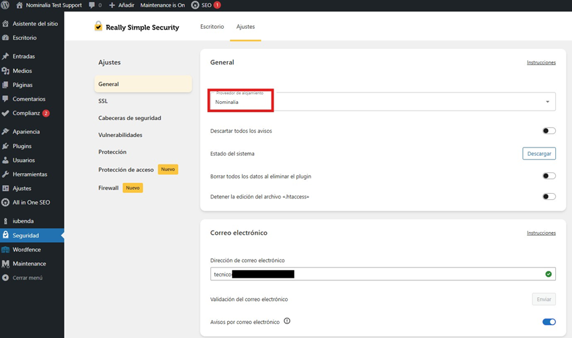The image size is (572, 338).
Task: Click the Plugins plug icon
Action: pos(5,146)
